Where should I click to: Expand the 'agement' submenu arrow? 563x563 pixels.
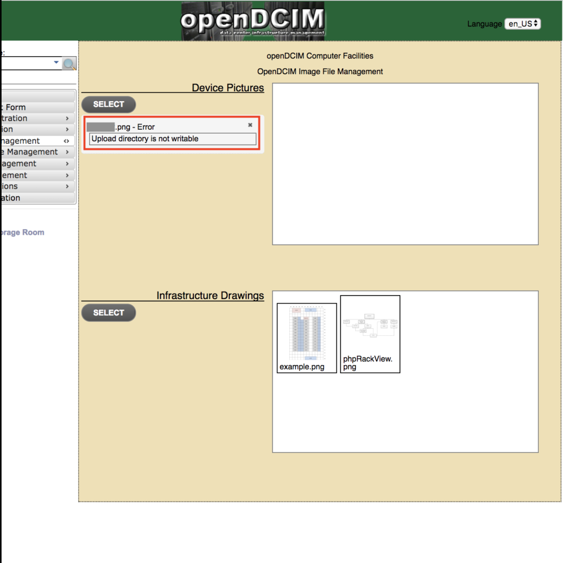[67, 164]
